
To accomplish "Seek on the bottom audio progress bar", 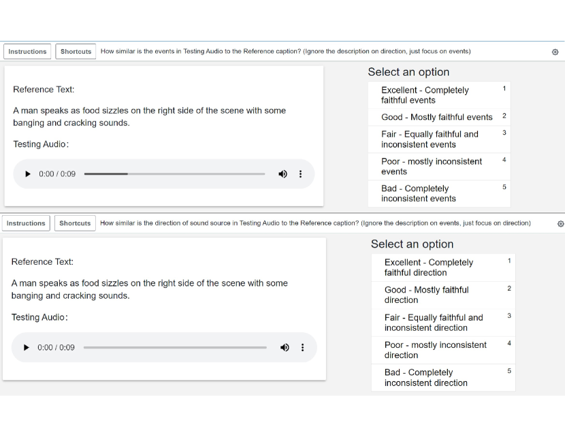I will click(175, 348).
